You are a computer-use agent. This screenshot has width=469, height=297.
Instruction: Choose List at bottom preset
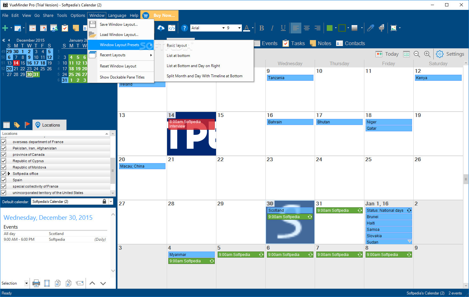[178, 56]
